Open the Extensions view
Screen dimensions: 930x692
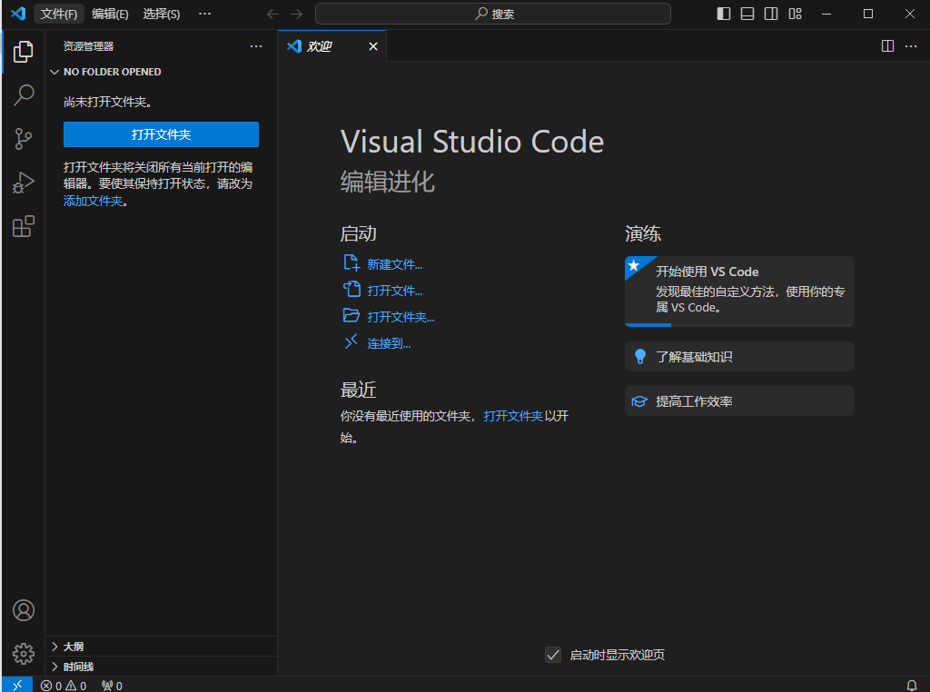coord(23,226)
